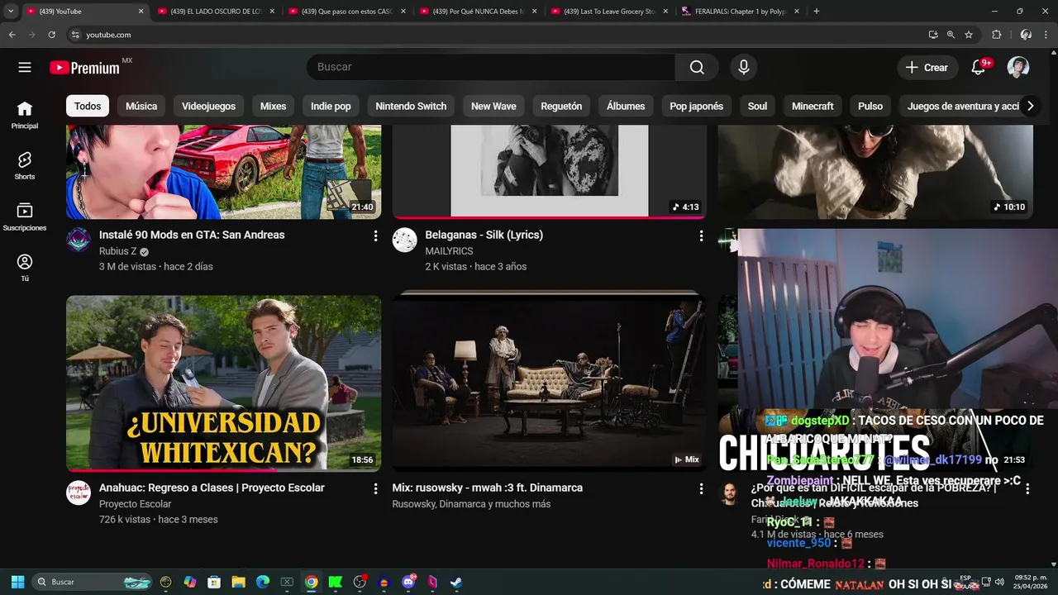
Task: Open Suscripciones in the sidebar
Action: point(25,217)
